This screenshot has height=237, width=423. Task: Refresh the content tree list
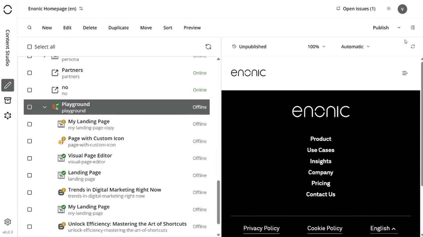[x=208, y=47]
